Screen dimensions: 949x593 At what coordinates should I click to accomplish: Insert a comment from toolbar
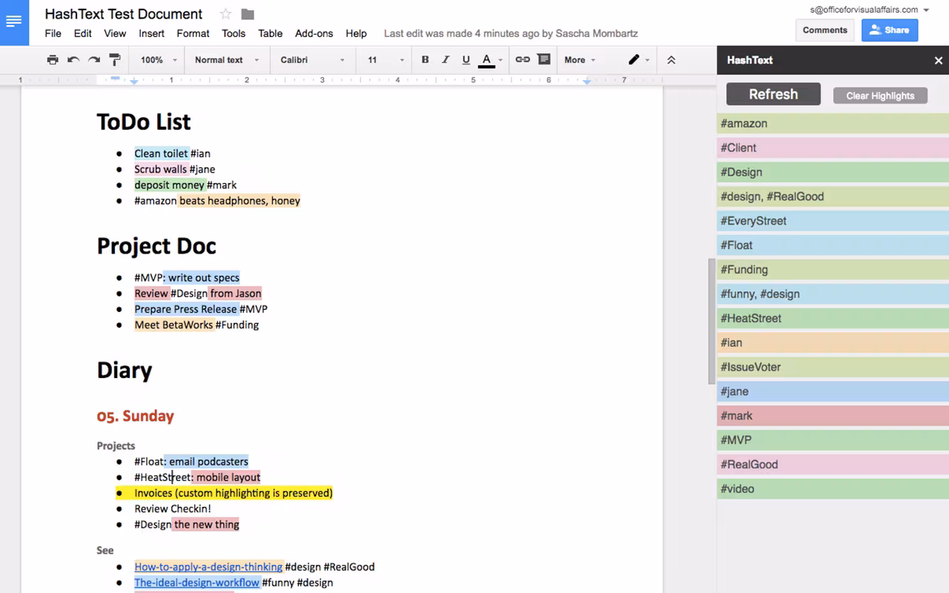(x=543, y=60)
